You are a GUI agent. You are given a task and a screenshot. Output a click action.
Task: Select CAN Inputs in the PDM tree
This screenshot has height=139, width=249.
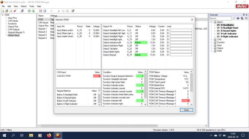coord(13,21)
